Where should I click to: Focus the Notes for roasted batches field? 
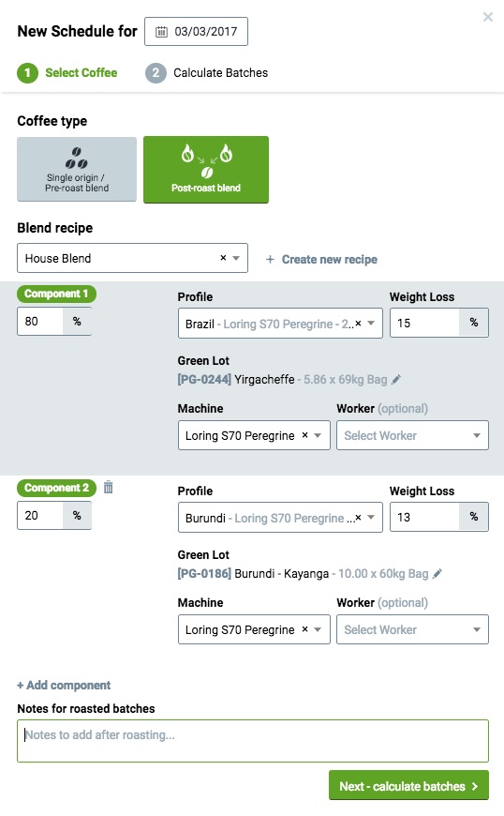[253, 741]
